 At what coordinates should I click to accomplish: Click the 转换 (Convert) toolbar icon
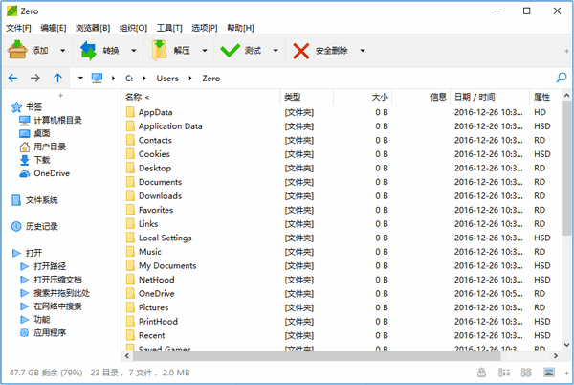(x=88, y=50)
